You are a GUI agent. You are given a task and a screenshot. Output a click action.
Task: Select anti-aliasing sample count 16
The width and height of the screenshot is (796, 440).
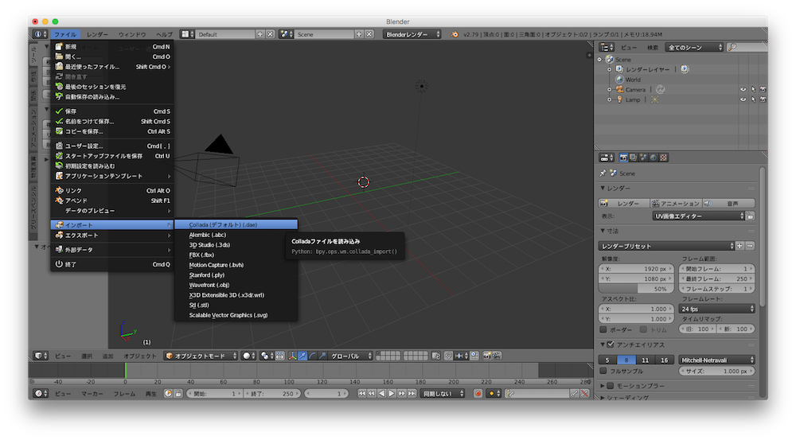664,360
